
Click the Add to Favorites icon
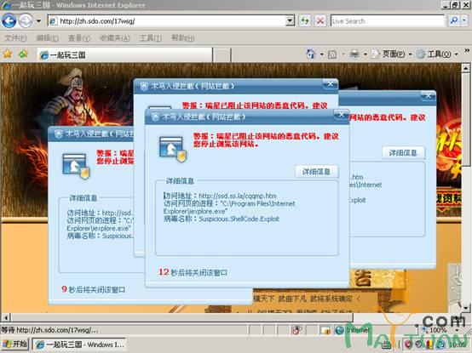pyautogui.click(x=23, y=54)
